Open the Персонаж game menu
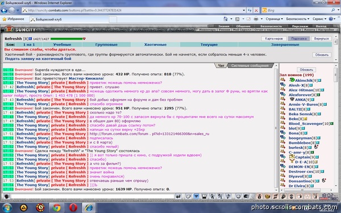 pos(300,26)
